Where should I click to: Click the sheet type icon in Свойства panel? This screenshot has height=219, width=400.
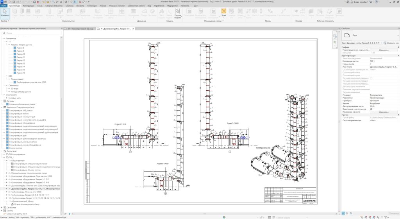[347, 35]
